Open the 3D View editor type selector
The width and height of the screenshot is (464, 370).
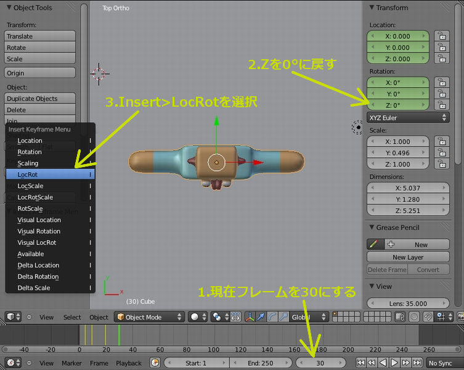pos(14,317)
